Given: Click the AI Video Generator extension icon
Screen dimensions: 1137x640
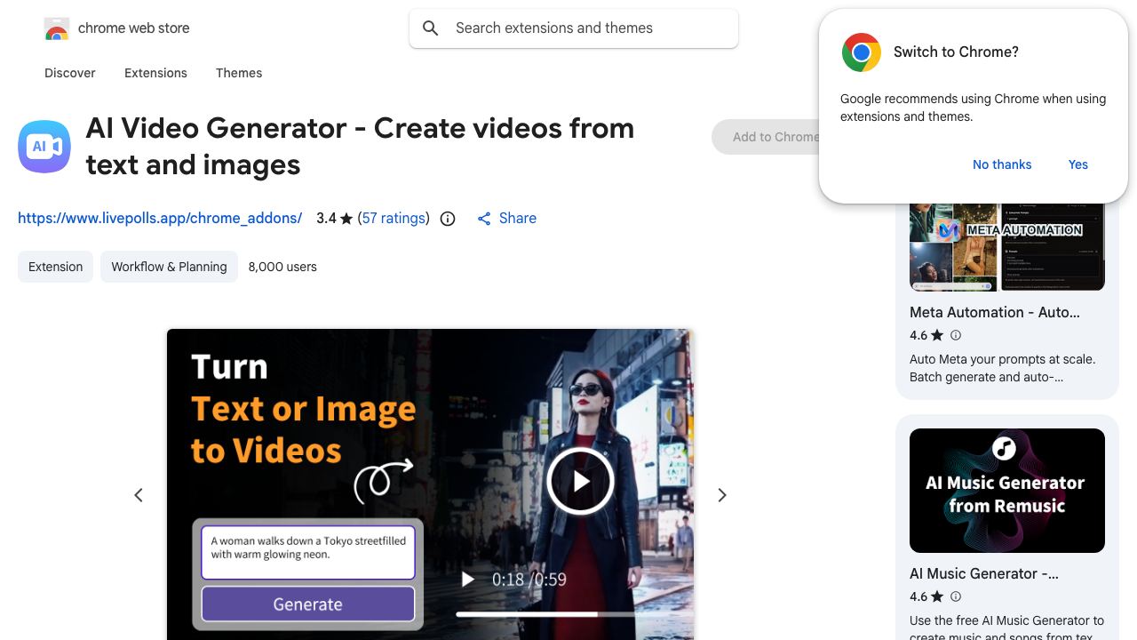Looking at the screenshot, I should (x=44, y=147).
